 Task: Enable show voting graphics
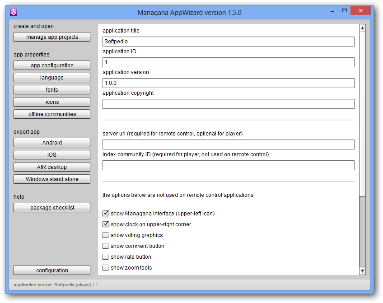point(106,235)
